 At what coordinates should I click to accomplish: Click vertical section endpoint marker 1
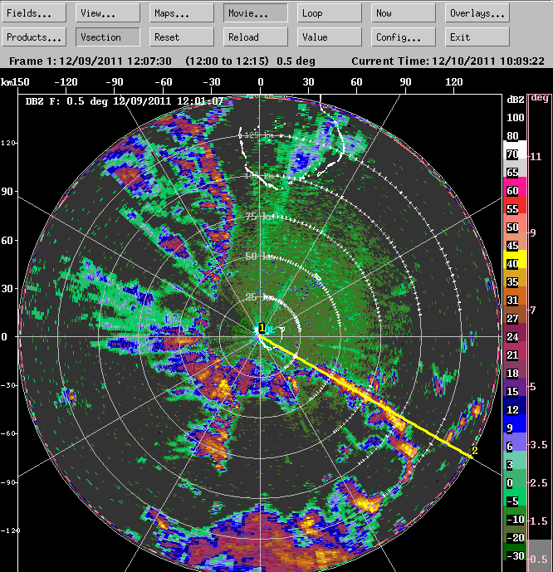click(x=262, y=328)
